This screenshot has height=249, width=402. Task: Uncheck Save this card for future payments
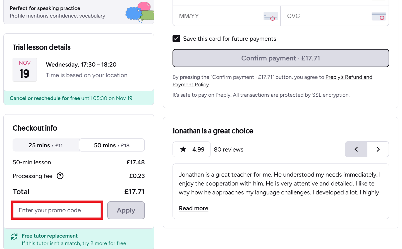tap(176, 39)
